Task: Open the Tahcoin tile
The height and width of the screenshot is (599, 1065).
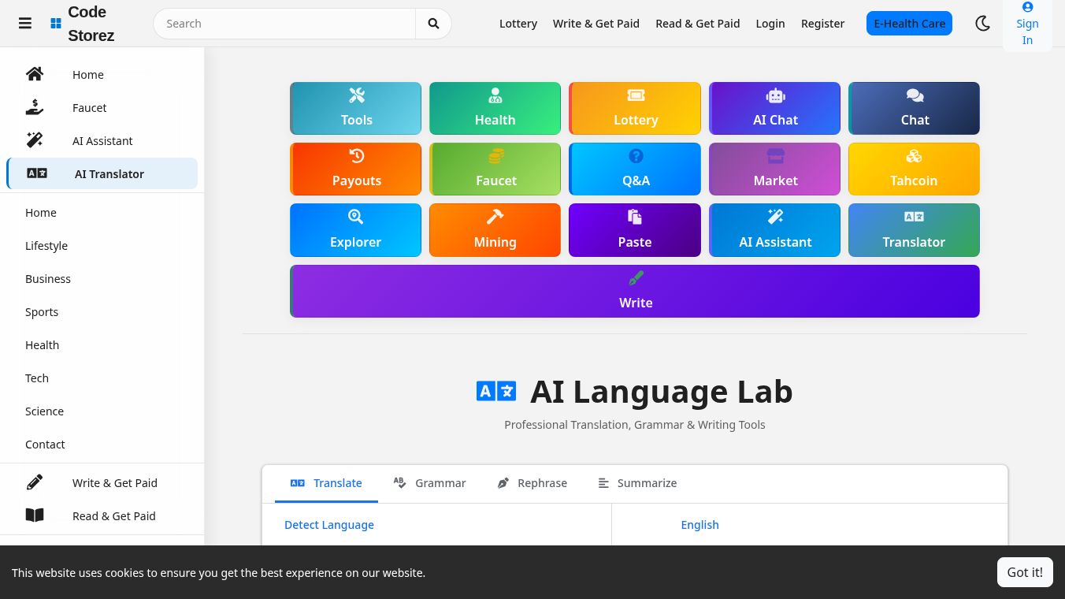Action: point(914,169)
